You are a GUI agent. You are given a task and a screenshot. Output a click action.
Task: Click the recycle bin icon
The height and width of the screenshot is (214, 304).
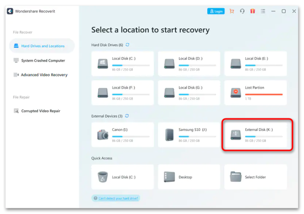pos(103,177)
